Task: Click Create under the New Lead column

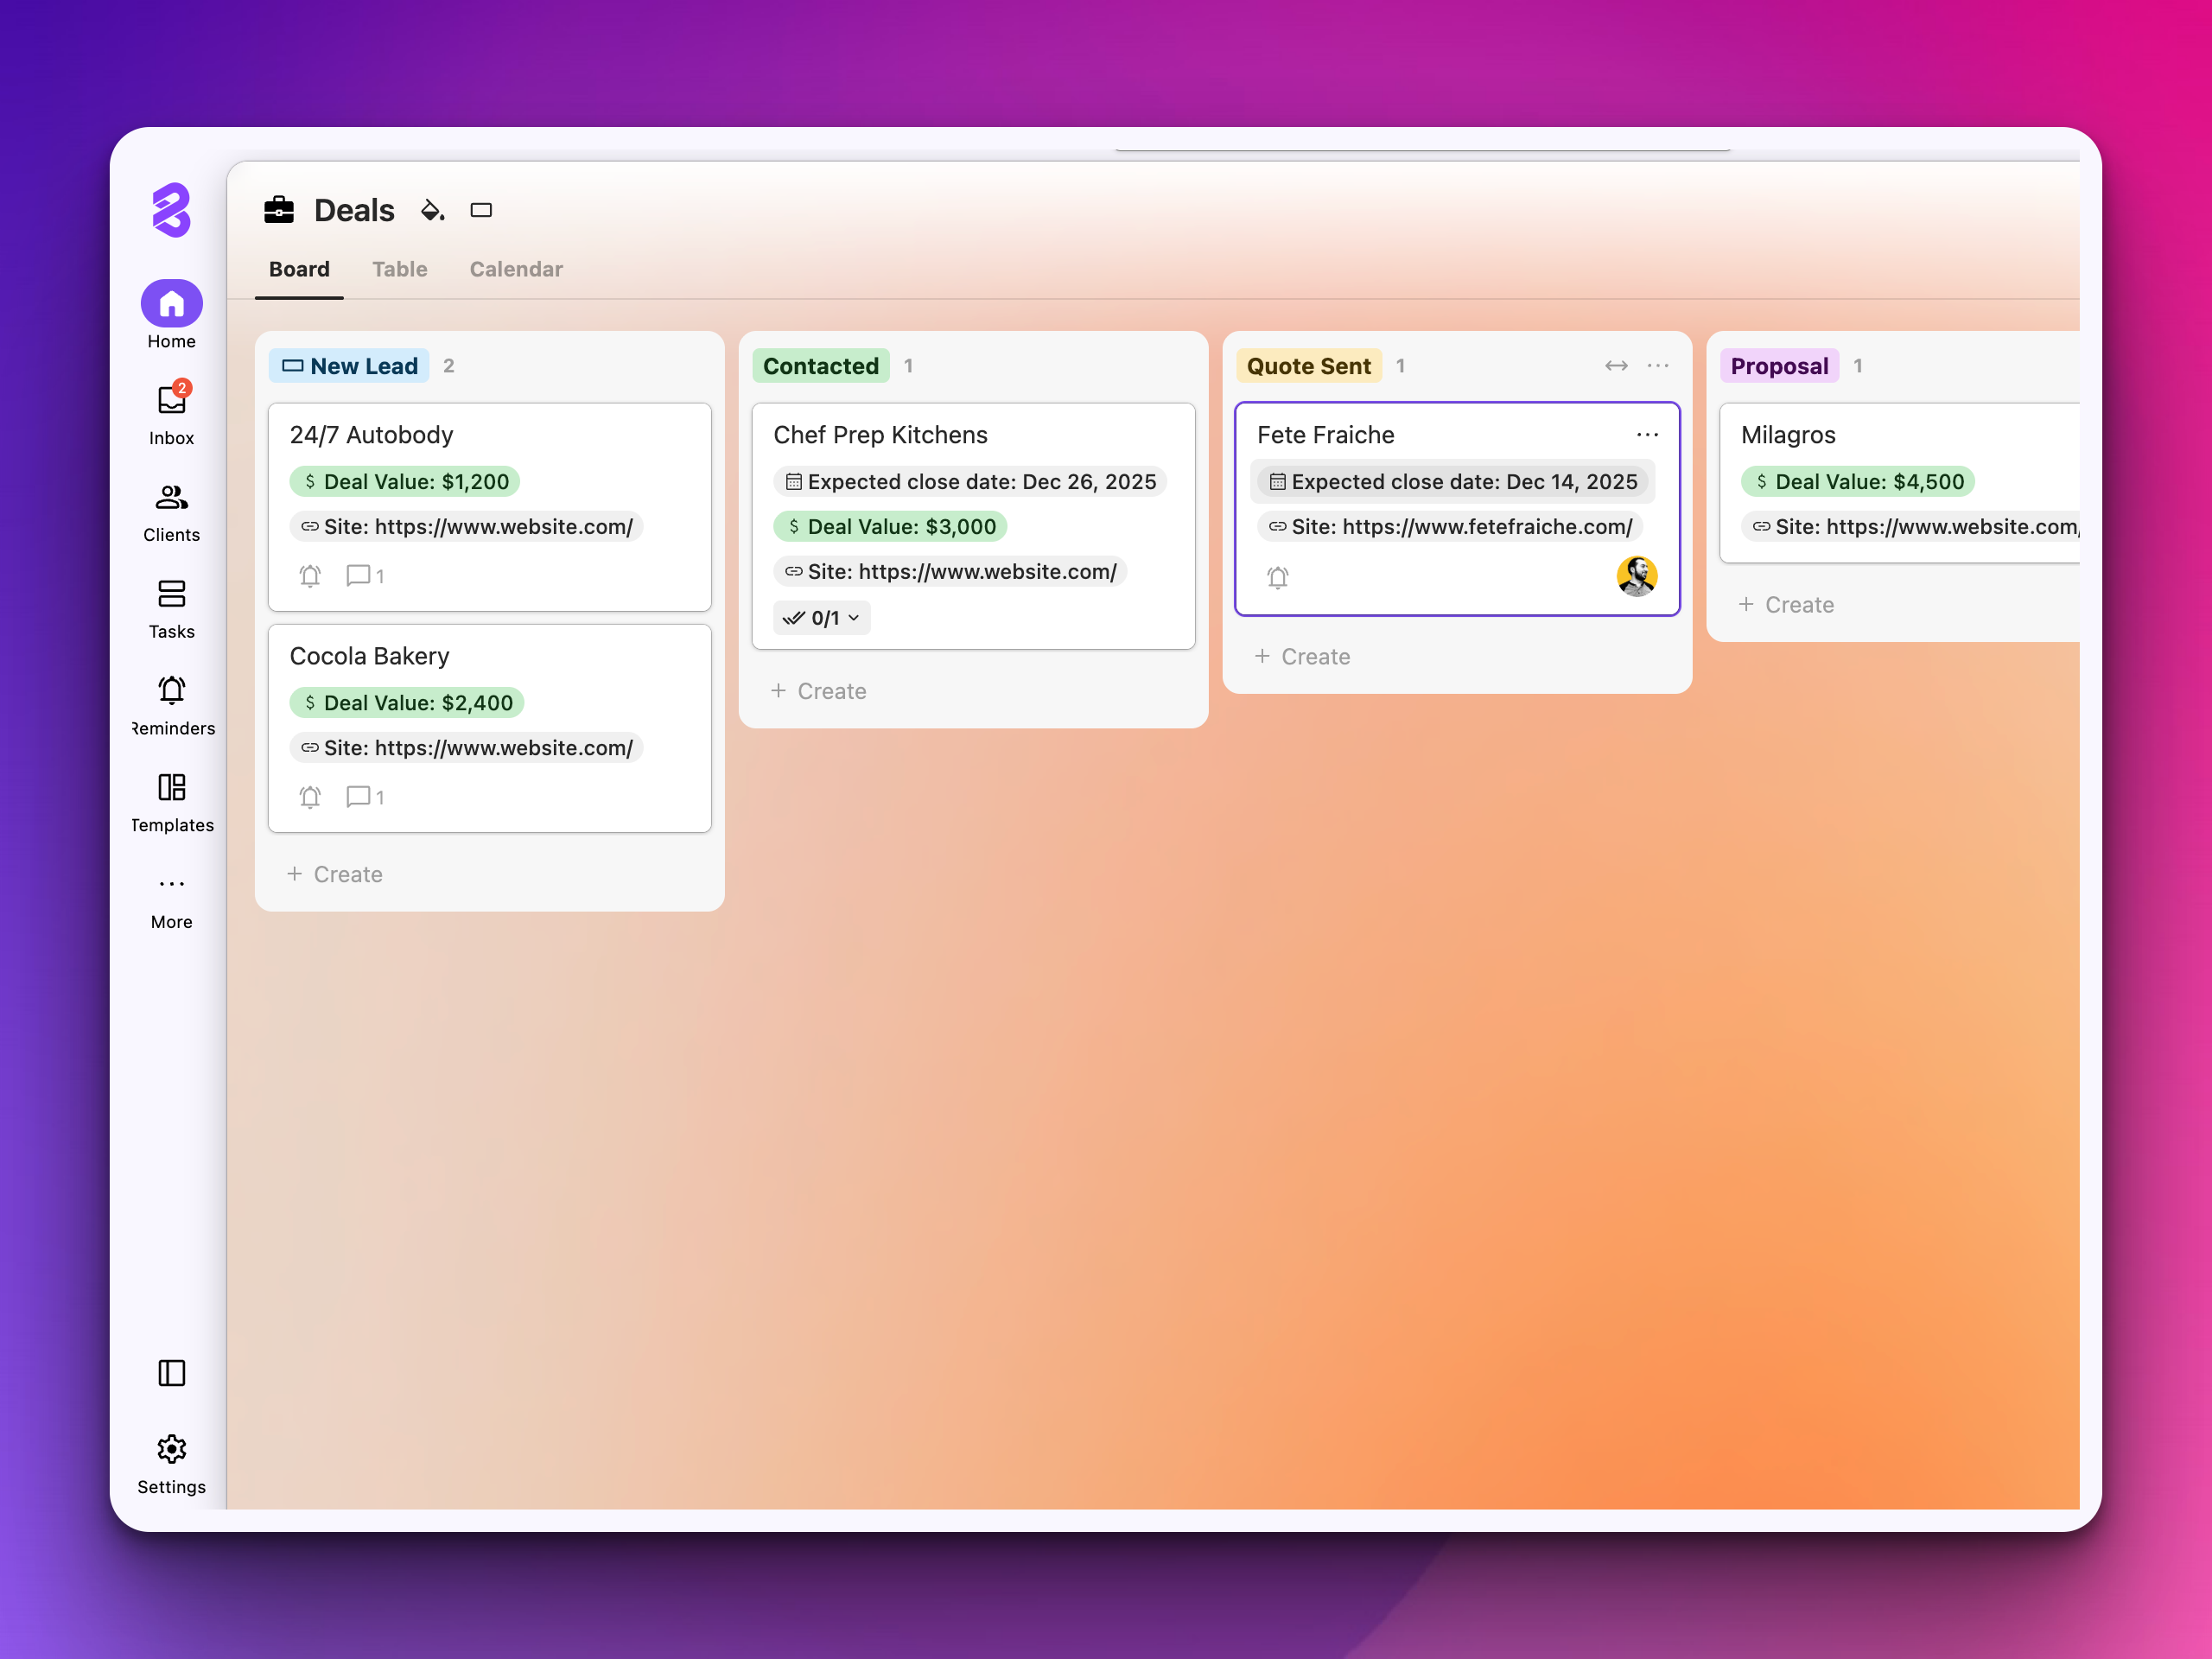Action: pyautogui.click(x=335, y=874)
